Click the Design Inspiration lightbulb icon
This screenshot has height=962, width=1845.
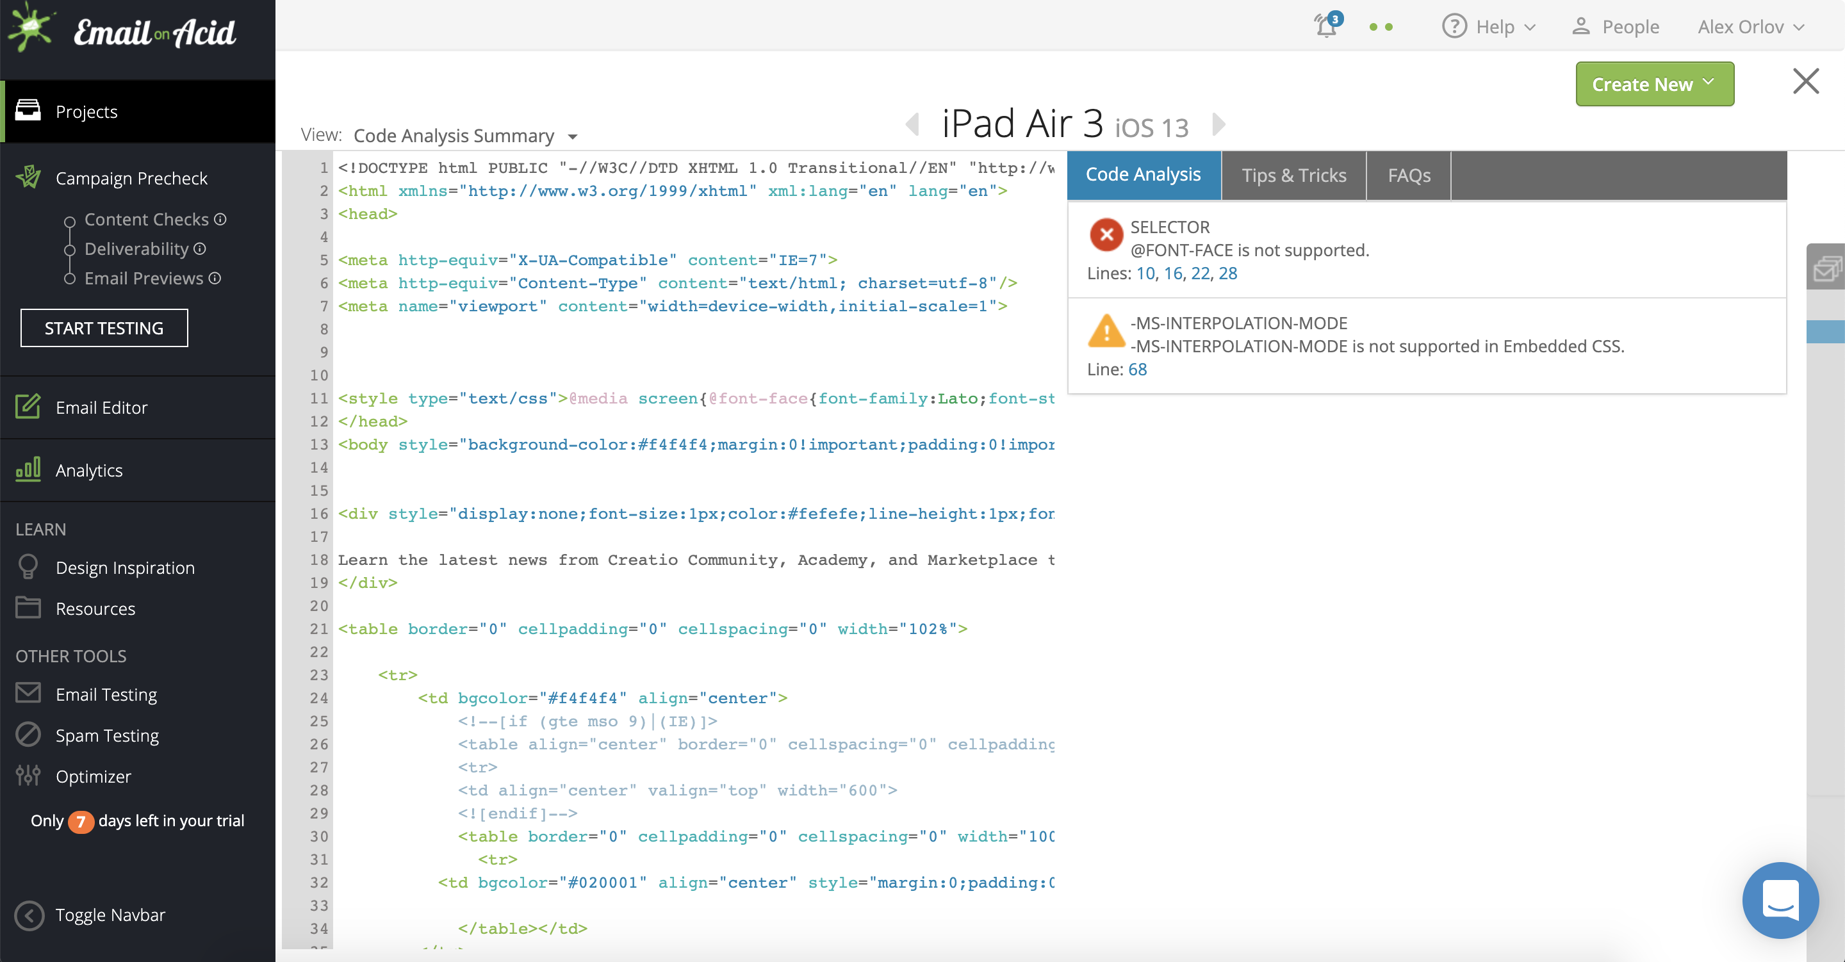pyautogui.click(x=28, y=567)
